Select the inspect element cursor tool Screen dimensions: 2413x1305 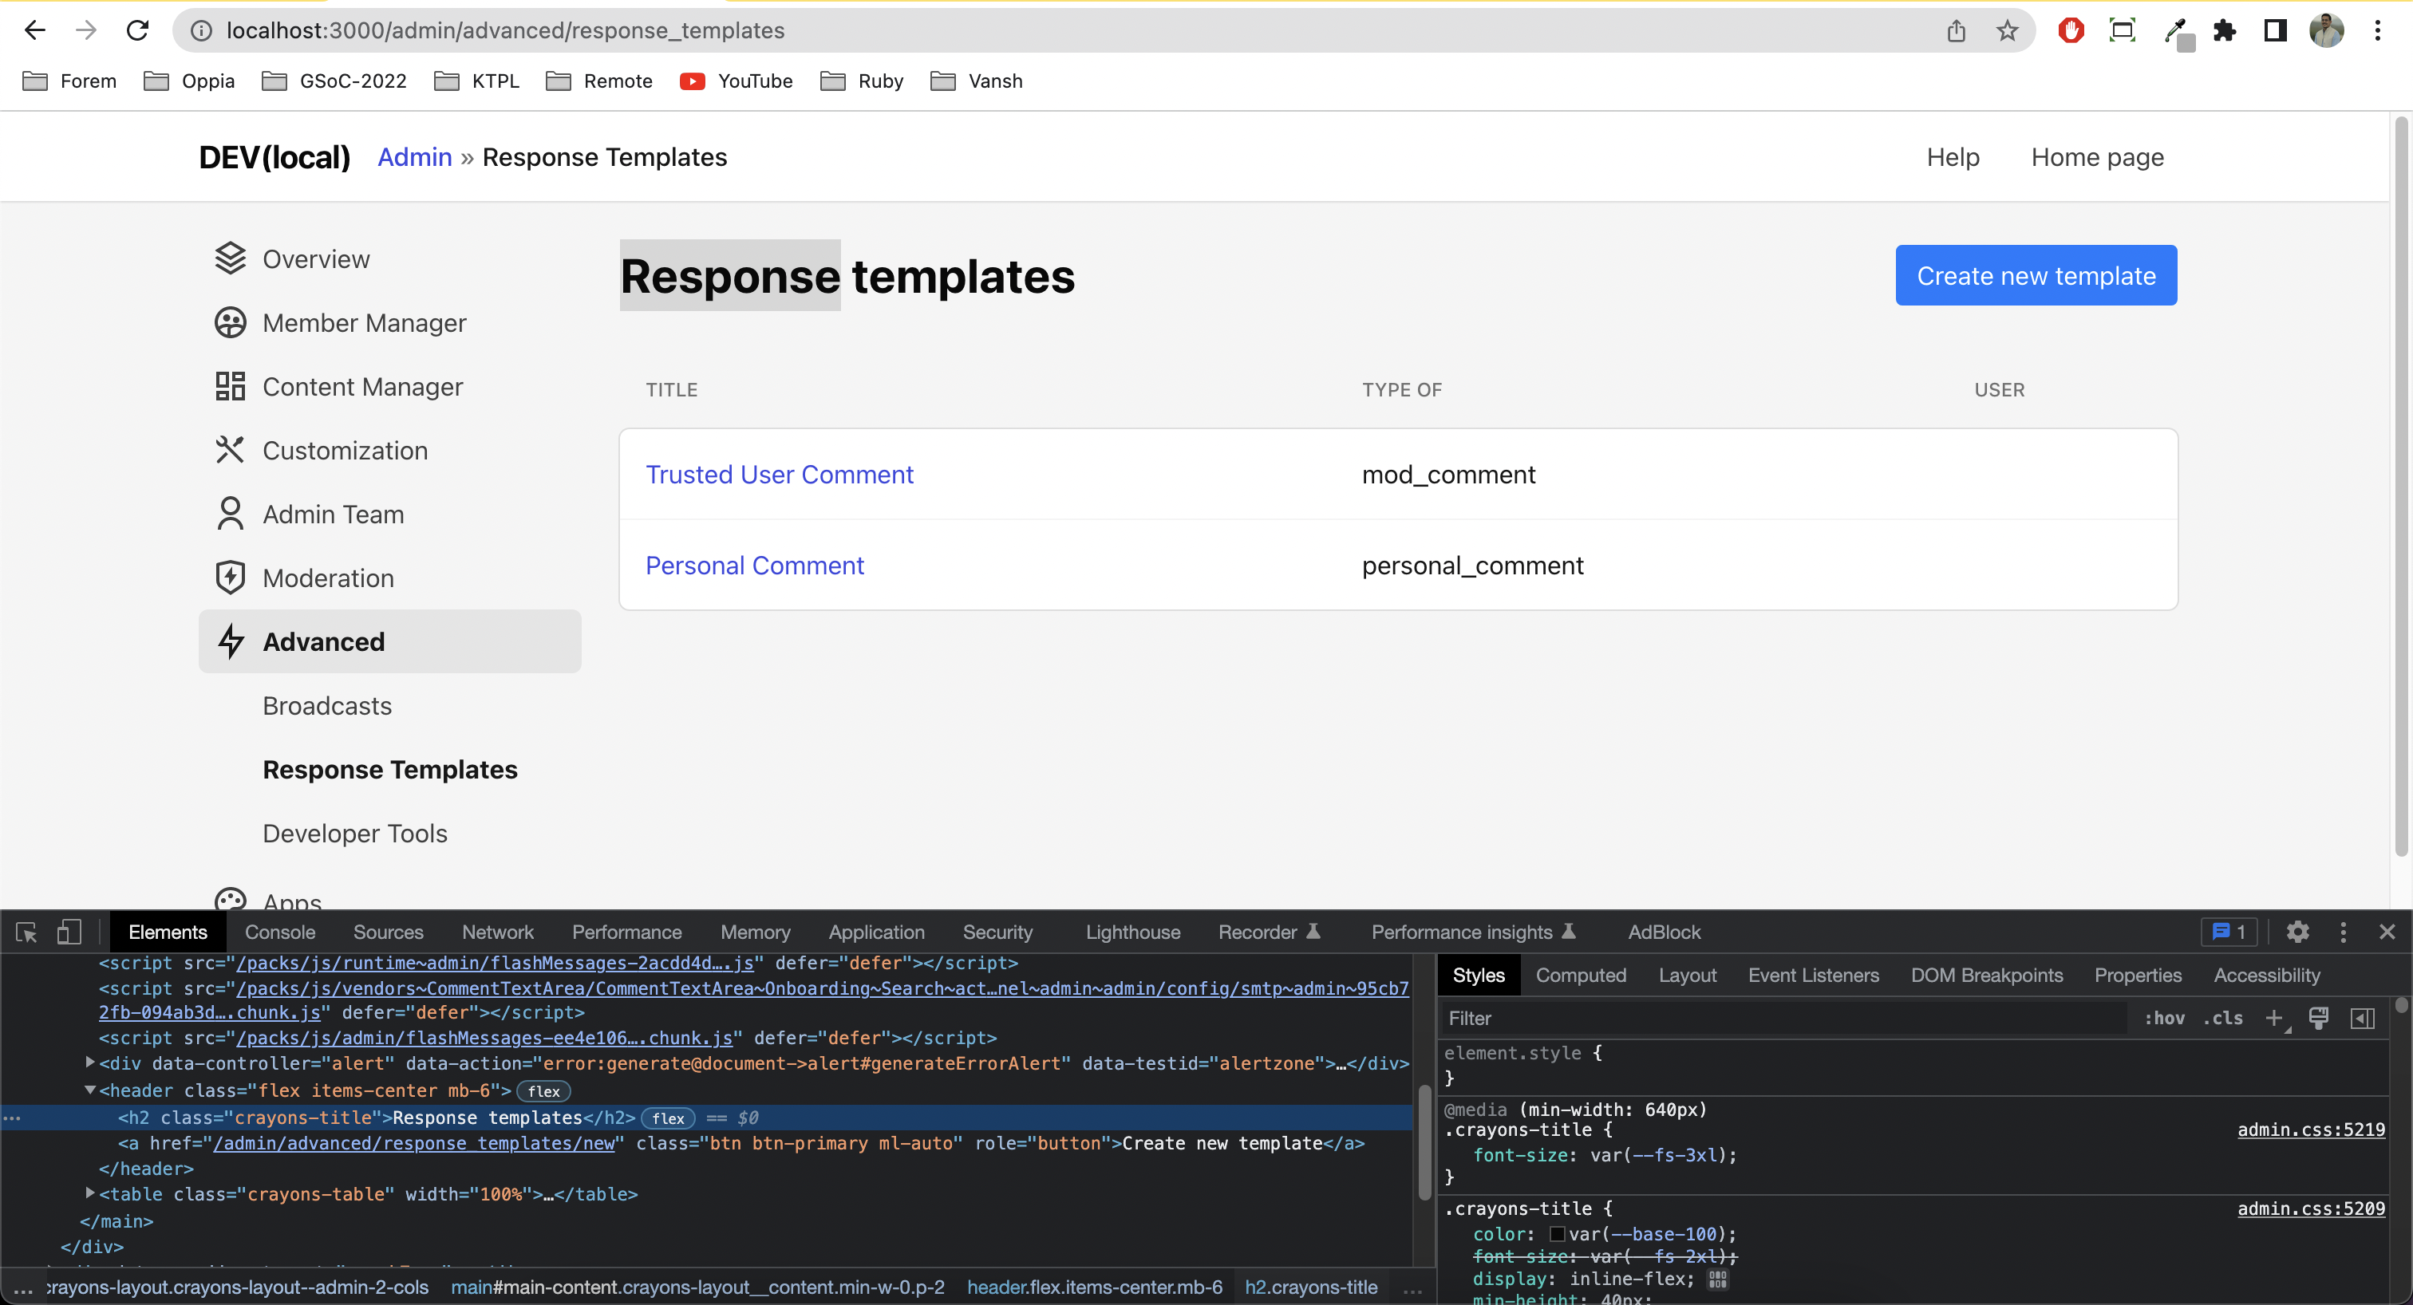(26, 932)
